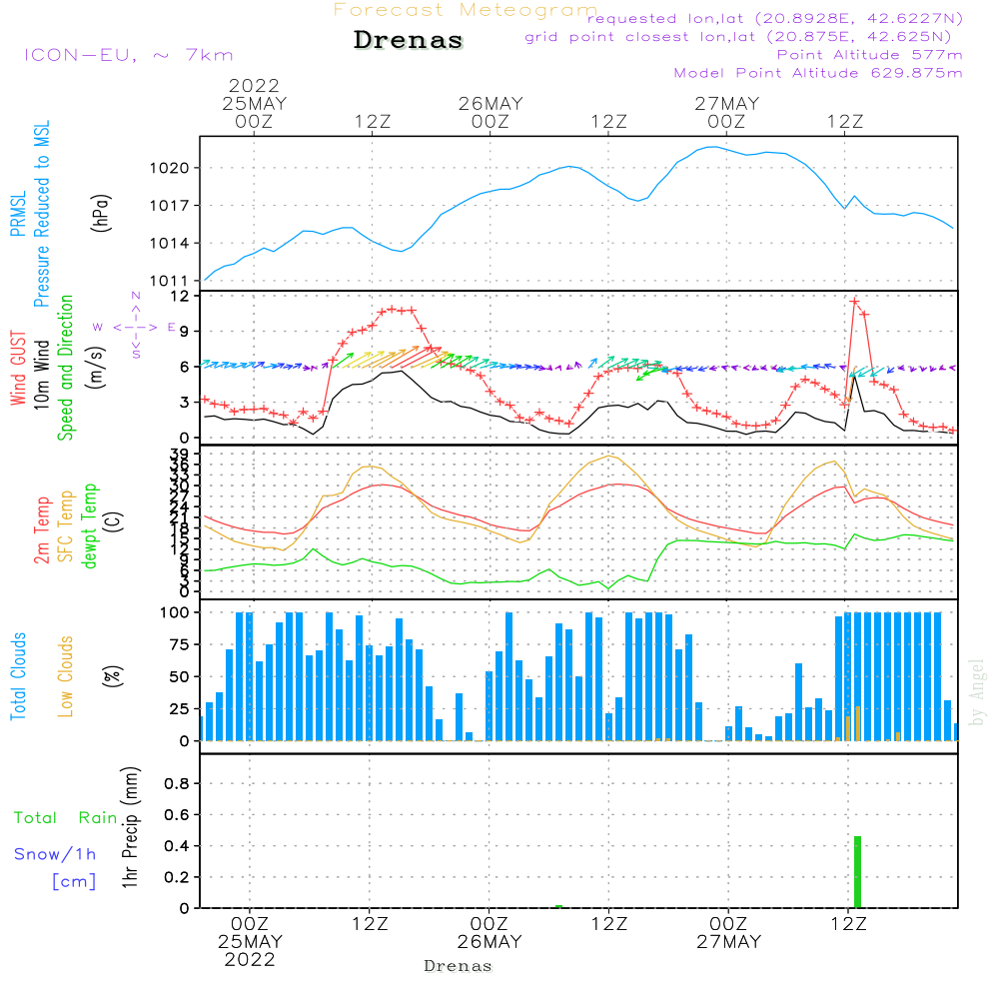This screenshot has width=999, height=999.
Task: Select the '00Z 26MAY' label below the precipitation panel
Action: click(490, 933)
